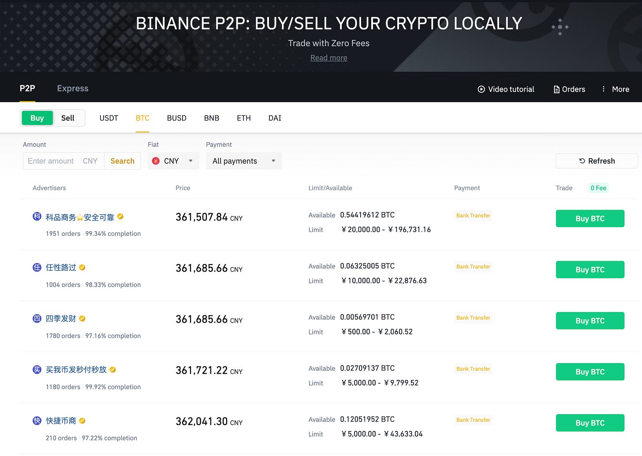
Task: Click the Refresh button
Action: (597, 161)
